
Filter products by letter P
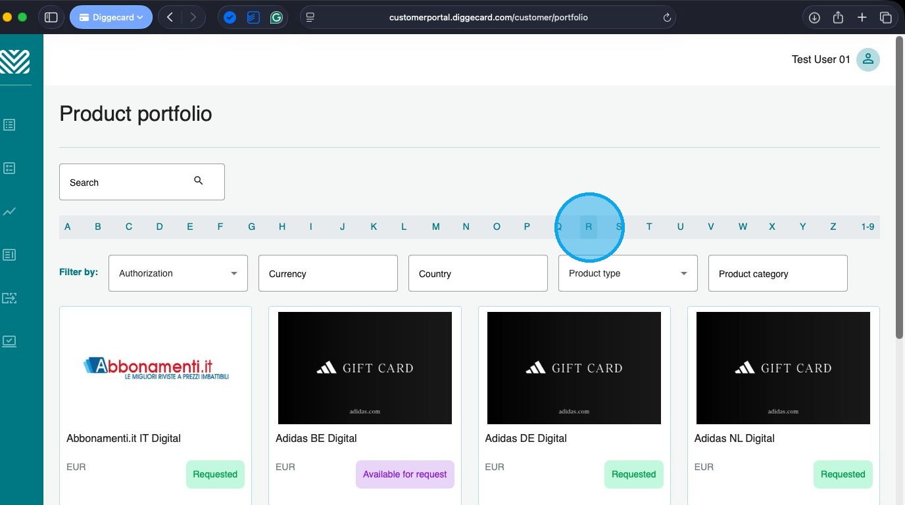coord(527,227)
